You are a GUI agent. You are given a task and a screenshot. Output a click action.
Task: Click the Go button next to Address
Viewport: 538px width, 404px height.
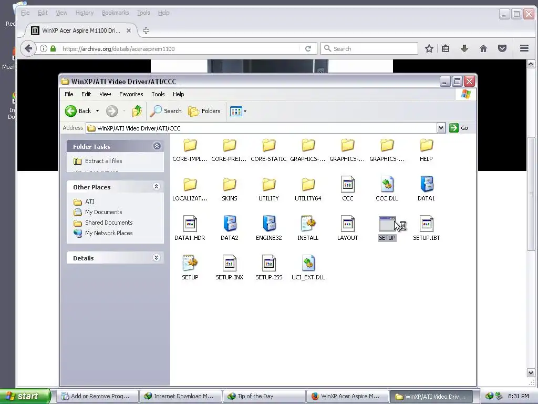pyautogui.click(x=459, y=128)
